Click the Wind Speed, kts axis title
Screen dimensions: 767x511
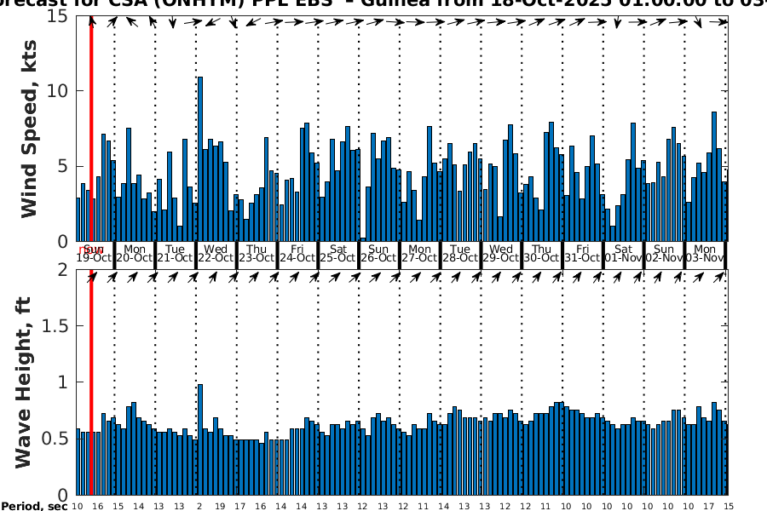(x=30, y=128)
